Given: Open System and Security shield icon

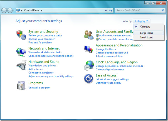Looking at the screenshot, I should click(x=21, y=35).
